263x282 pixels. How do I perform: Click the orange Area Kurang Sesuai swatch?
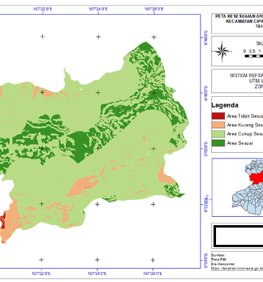pos(218,125)
